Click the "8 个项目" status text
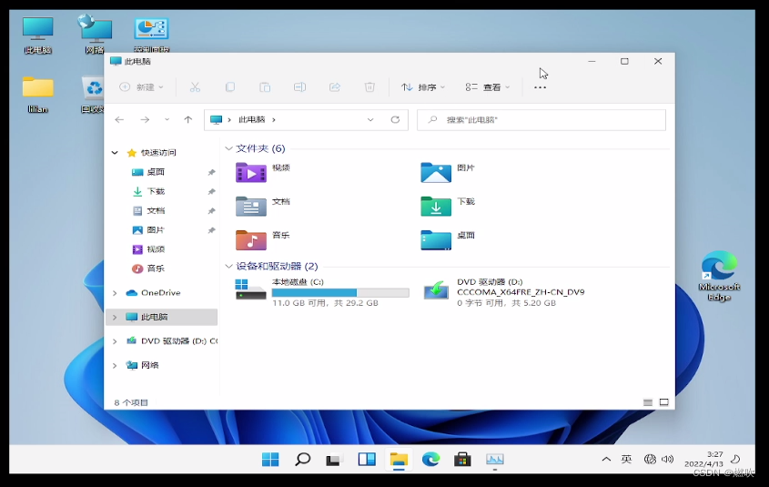Image resolution: width=769 pixels, height=487 pixels. tap(131, 402)
